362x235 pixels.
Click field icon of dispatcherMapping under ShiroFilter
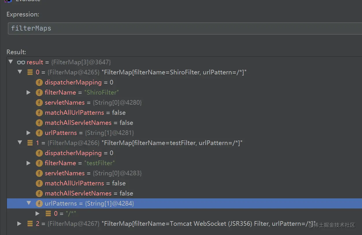click(x=39, y=82)
